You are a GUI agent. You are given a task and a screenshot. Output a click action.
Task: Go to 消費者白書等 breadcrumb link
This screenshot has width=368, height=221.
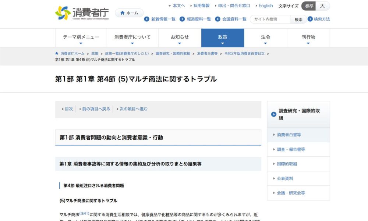[x=207, y=53]
